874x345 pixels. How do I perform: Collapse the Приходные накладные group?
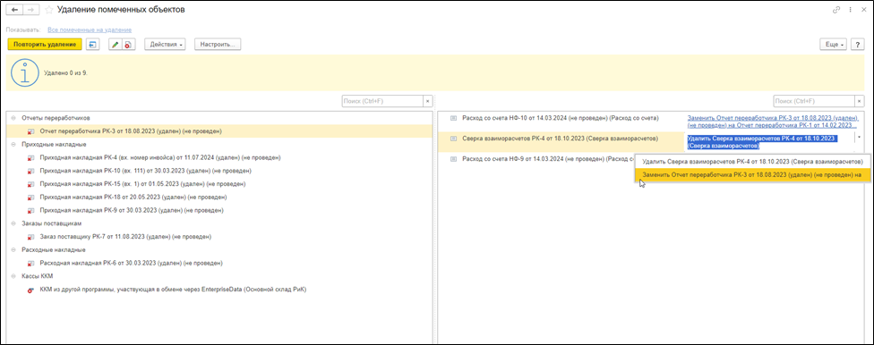tap(13, 144)
